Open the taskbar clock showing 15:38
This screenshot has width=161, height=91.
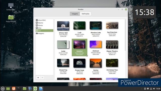[x=158, y=89]
